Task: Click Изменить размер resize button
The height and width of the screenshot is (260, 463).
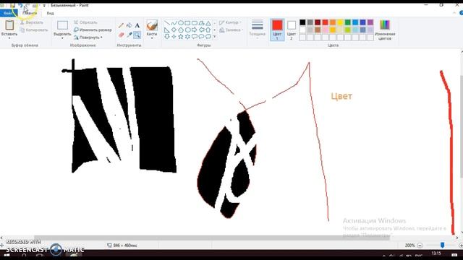Action: coord(93,30)
